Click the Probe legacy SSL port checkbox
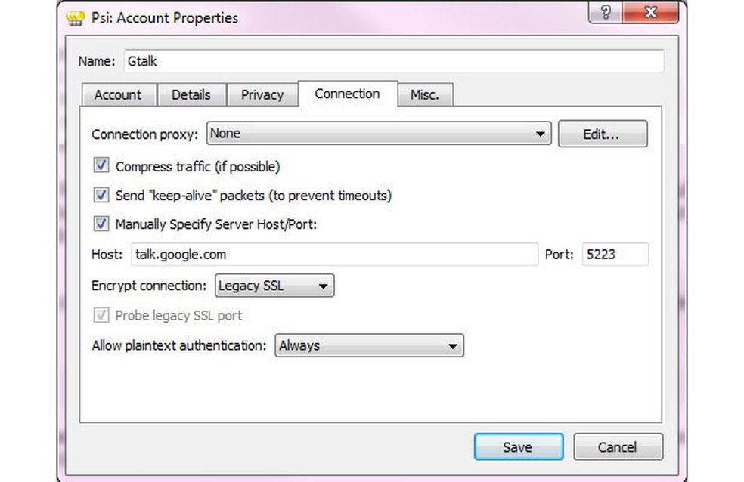This screenshot has width=744, height=482. (x=101, y=315)
